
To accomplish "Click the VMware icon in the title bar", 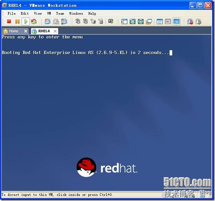I will pyautogui.click(x=5, y=5).
